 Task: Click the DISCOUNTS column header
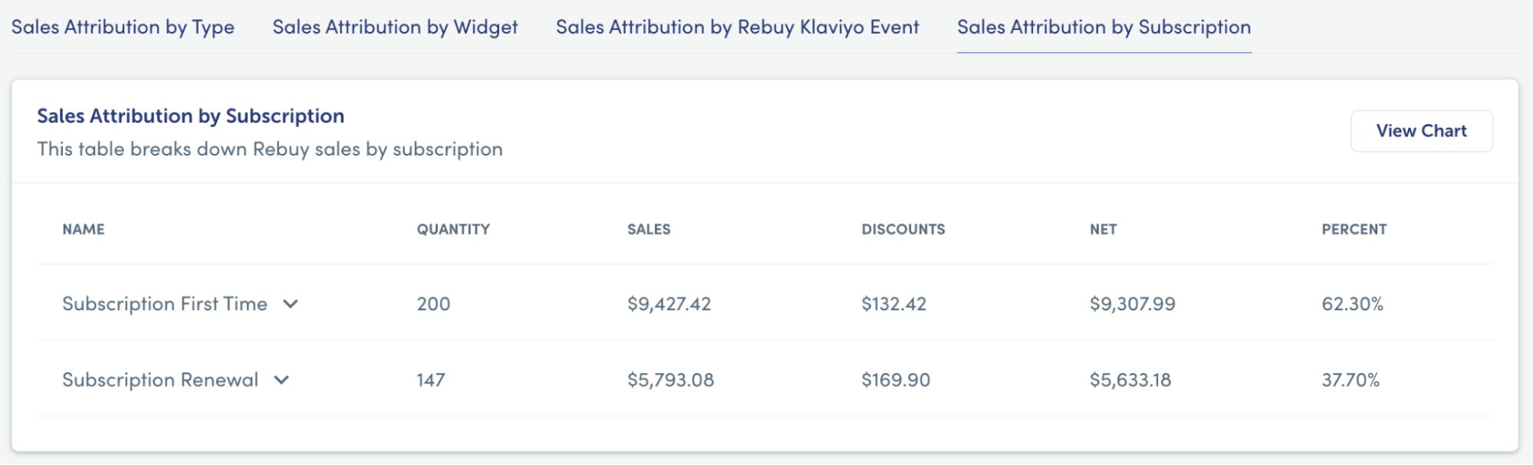pyautogui.click(x=903, y=229)
